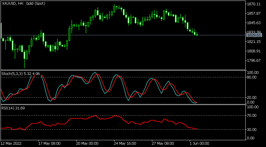
Task: Click the RSI 70.00 level label
Action: [x=252, y=116]
